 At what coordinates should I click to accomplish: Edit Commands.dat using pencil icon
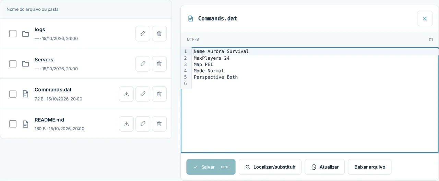pos(143,94)
